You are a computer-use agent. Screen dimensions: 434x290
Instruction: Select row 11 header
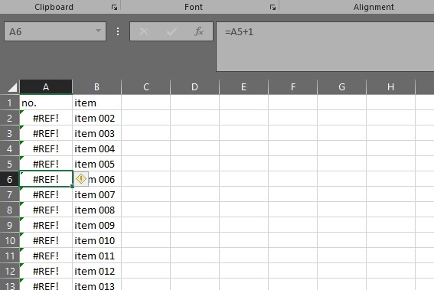[9, 256]
